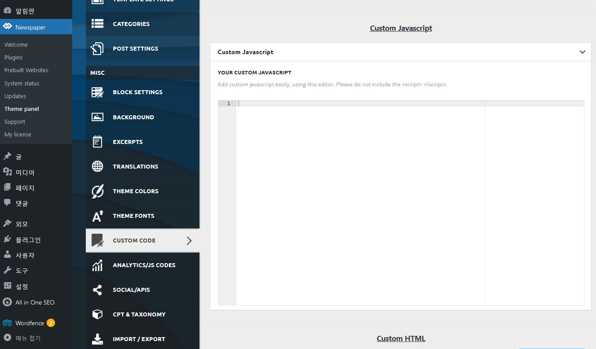This screenshot has width=596, height=349.
Task: Click the Wordfence notification badge showing 2
Action: (51, 323)
